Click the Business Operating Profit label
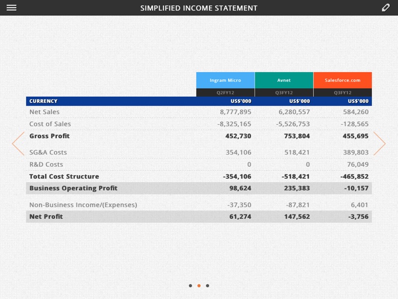398x299 pixels. tap(73, 188)
